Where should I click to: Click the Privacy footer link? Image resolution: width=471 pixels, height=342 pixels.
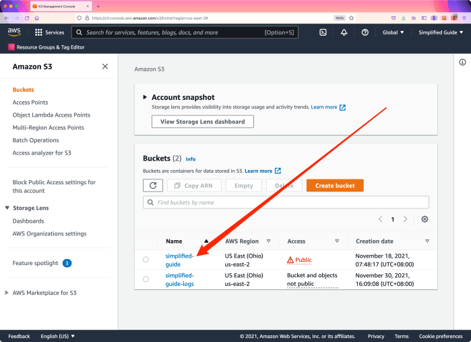tap(376, 337)
